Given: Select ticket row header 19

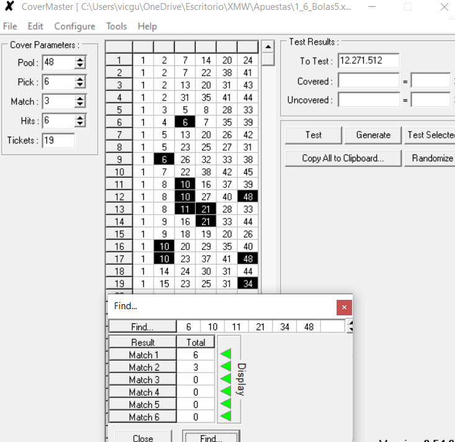Looking at the screenshot, I should pos(119,284).
